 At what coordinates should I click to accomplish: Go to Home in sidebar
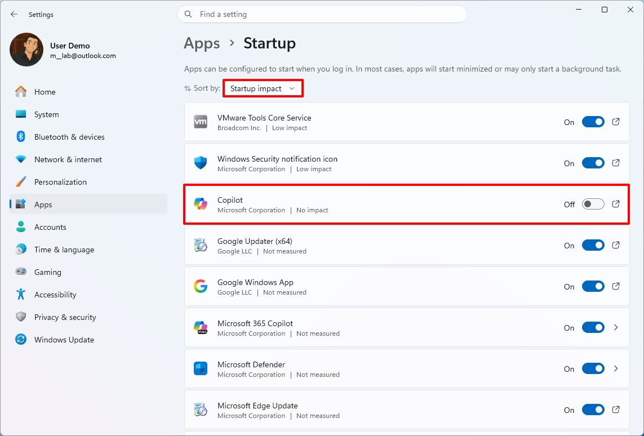coord(88,92)
